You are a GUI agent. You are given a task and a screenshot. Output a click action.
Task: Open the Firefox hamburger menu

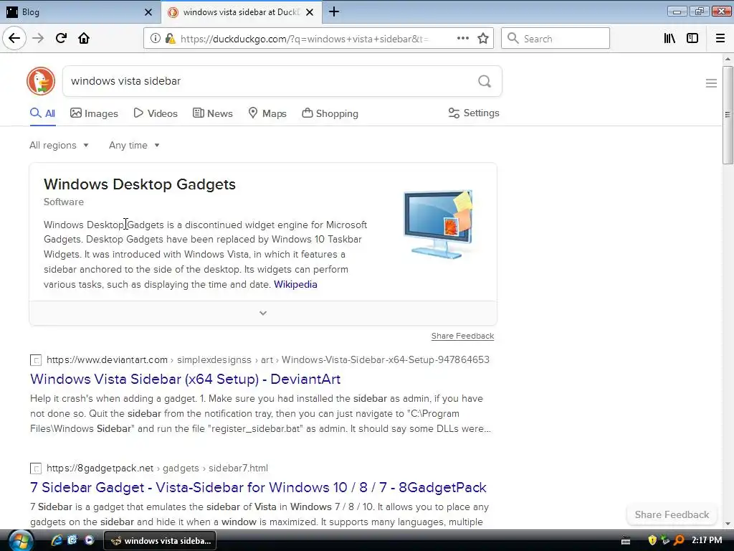[x=720, y=39]
